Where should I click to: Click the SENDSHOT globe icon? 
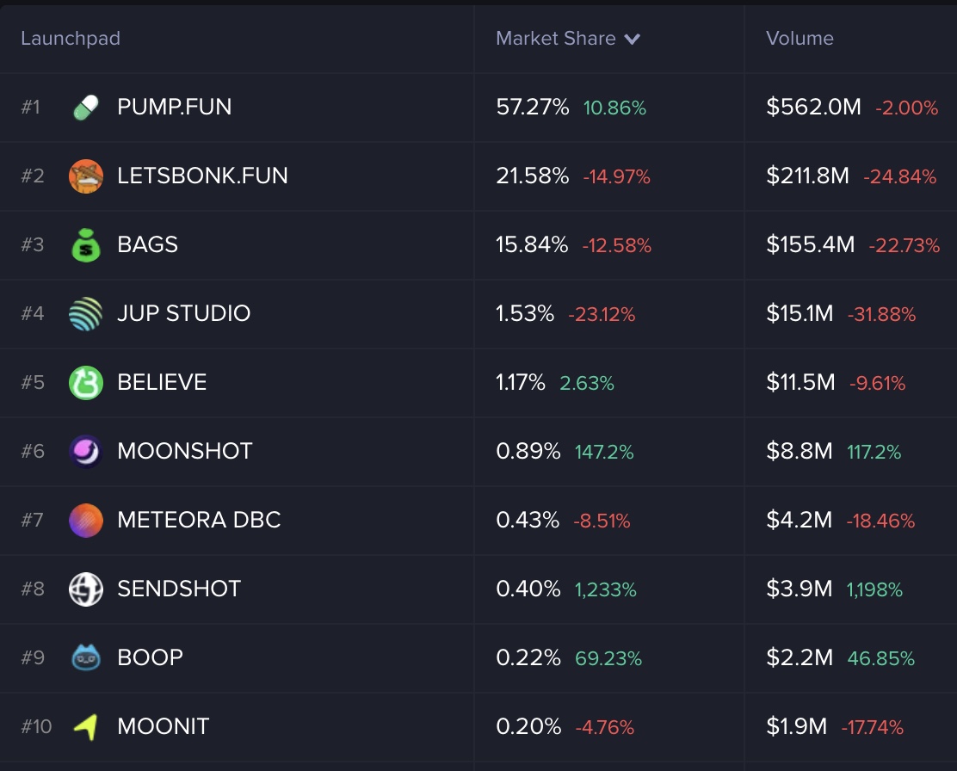pyautogui.click(x=86, y=589)
